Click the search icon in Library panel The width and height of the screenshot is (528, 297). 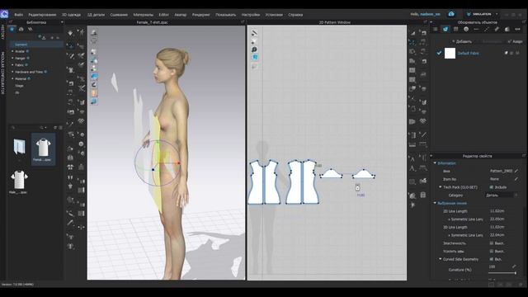coord(13,128)
